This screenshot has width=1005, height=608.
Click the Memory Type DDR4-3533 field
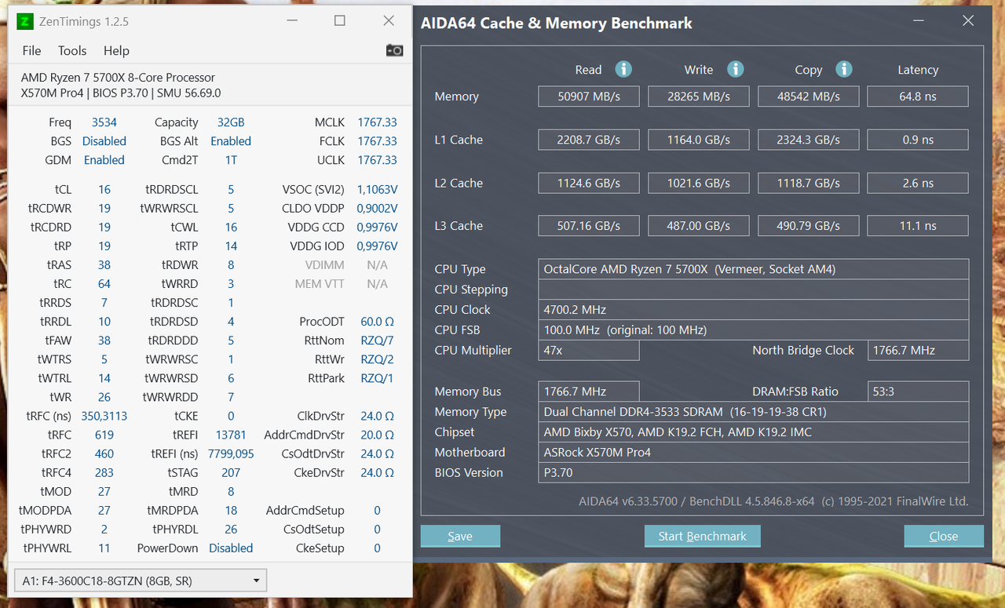pos(753,412)
